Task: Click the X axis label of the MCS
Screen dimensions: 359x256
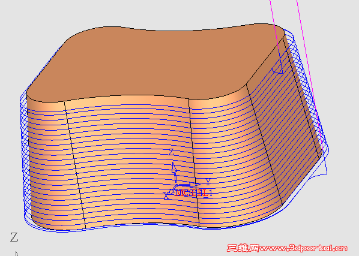Action: (166, 195)
